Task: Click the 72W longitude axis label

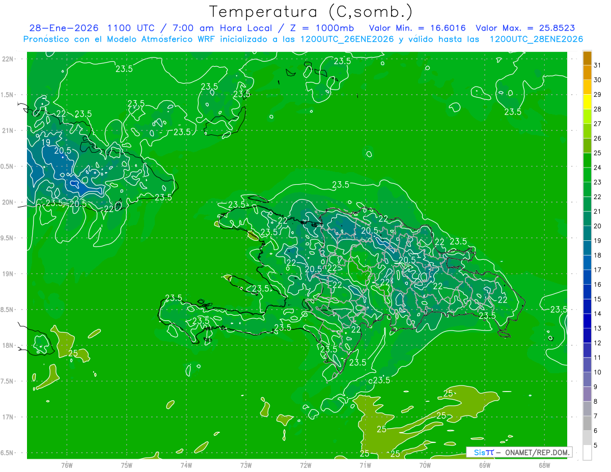Action: click(x=305, y=465)
